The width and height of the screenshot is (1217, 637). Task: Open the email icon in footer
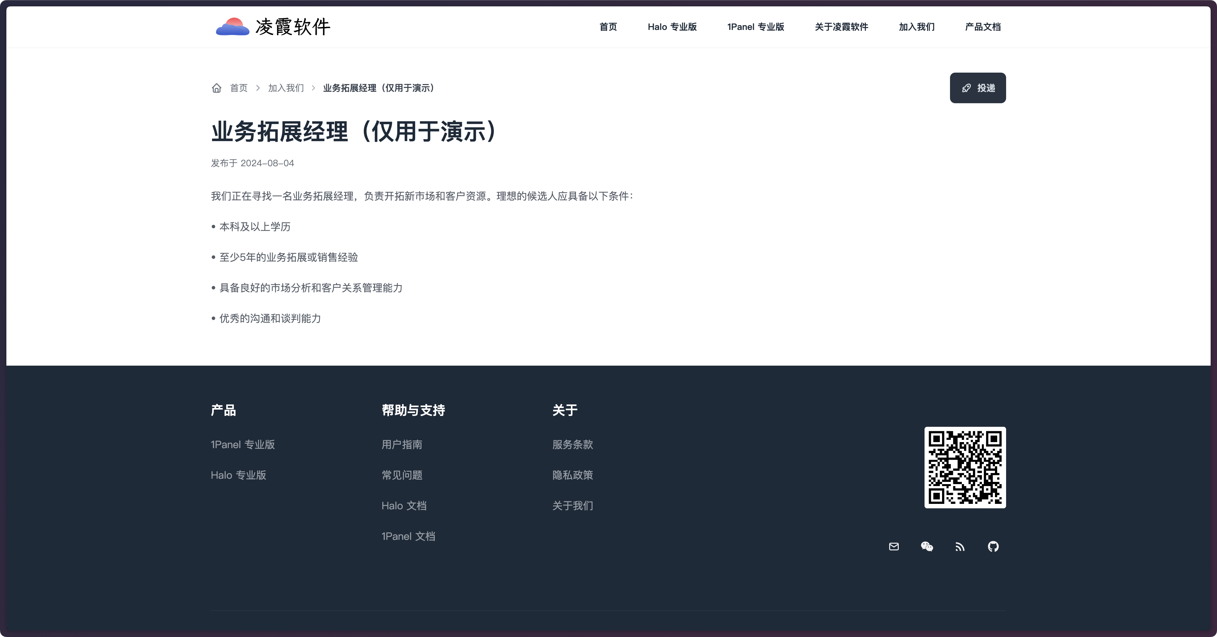click(x=893, y=546)
